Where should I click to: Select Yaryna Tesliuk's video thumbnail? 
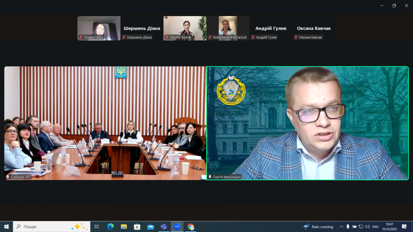185,27
